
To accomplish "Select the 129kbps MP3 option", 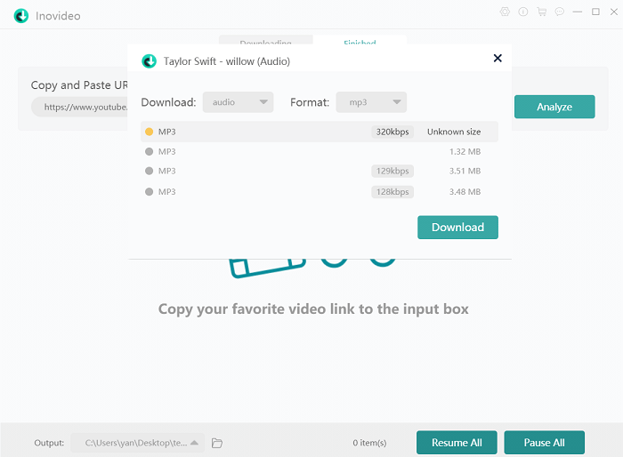I will point(319,171).
